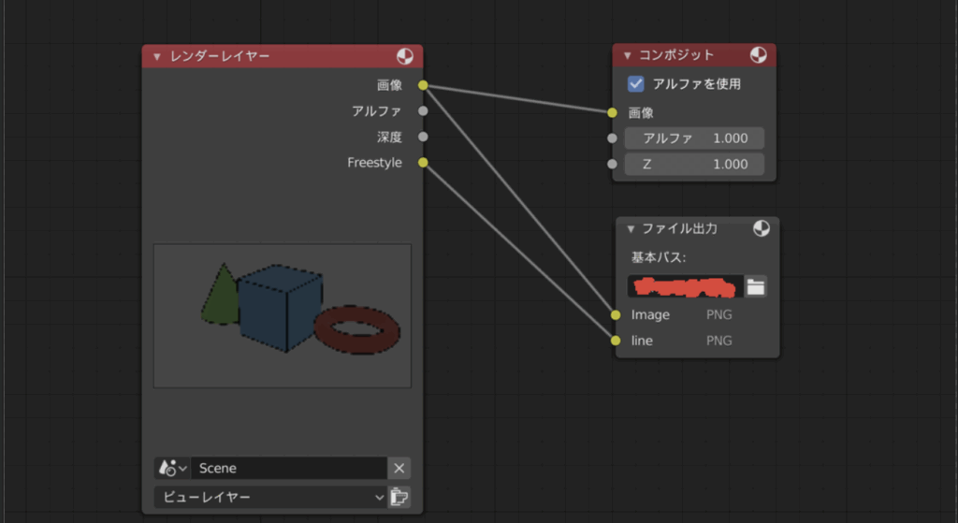The width and height of the screenshot is (958, 523).
Task: Toggle the アルファを使用 checkbox
Action: [x=636, y=84]
